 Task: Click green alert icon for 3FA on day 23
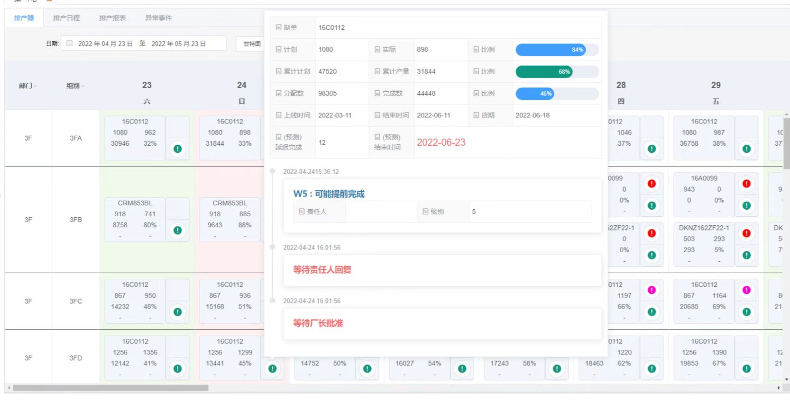(177, 149)
